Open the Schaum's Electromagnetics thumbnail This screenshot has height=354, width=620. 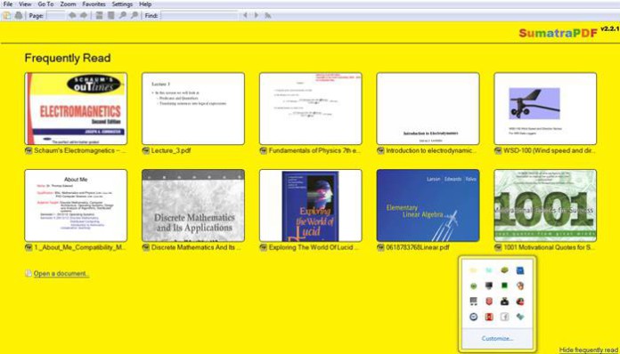click(76, 109)
